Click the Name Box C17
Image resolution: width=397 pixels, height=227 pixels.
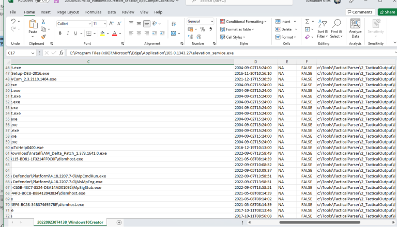click(21, 53)
